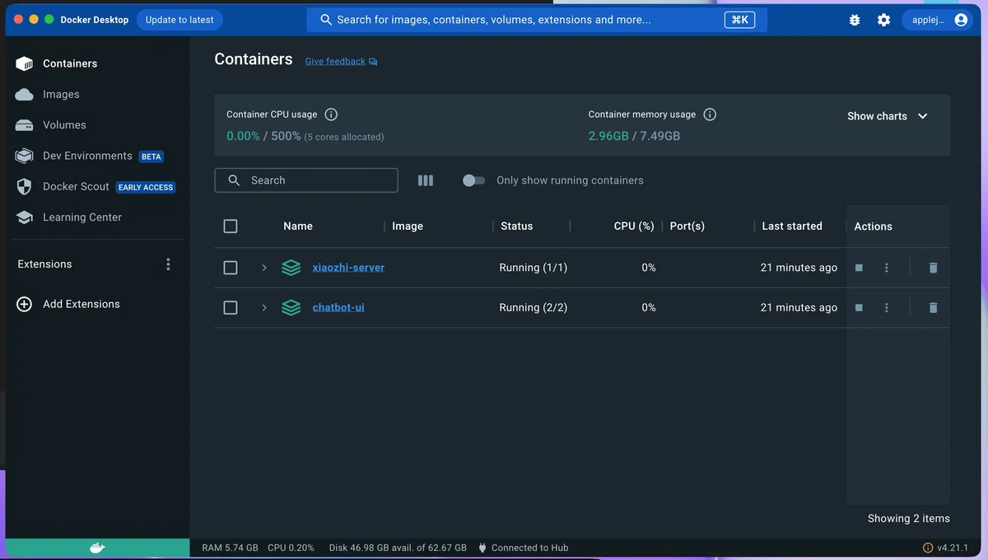This screenshot has height=560, width=988.
Task: Click the Images cloud icon
Action: (25, 95)
